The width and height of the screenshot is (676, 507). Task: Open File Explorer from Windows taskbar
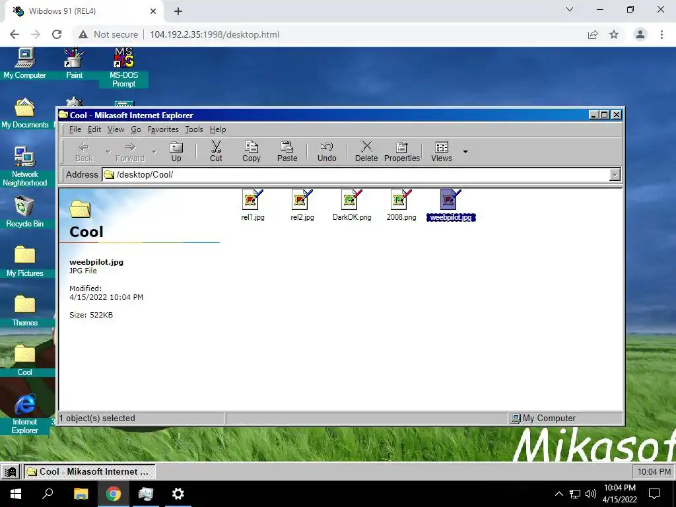click(81, 494)
